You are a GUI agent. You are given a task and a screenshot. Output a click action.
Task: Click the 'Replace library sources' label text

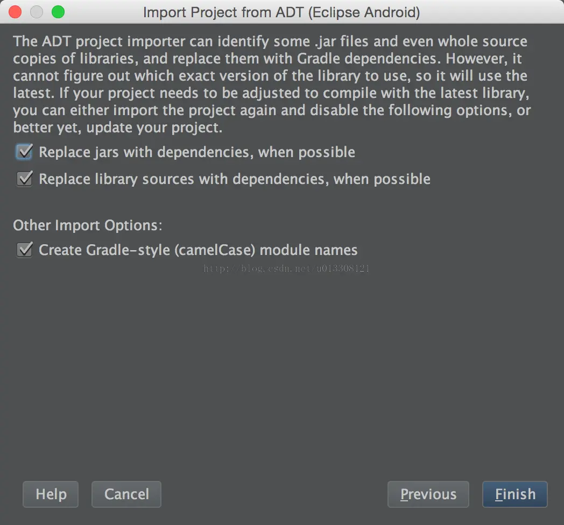click(x=235, y=179)
